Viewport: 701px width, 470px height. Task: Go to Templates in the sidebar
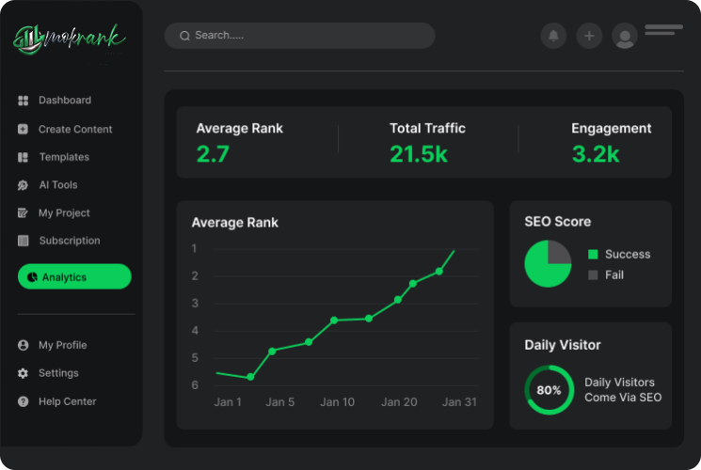click(x=54, y=157)
